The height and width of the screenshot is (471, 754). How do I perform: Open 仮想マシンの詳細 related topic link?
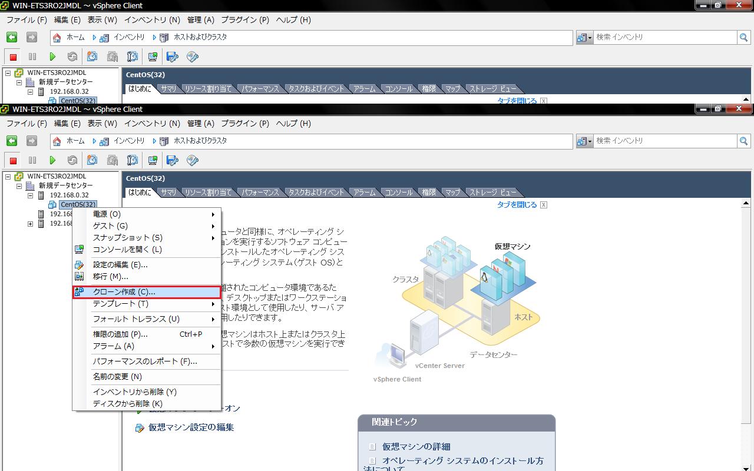tap(416, 447)
